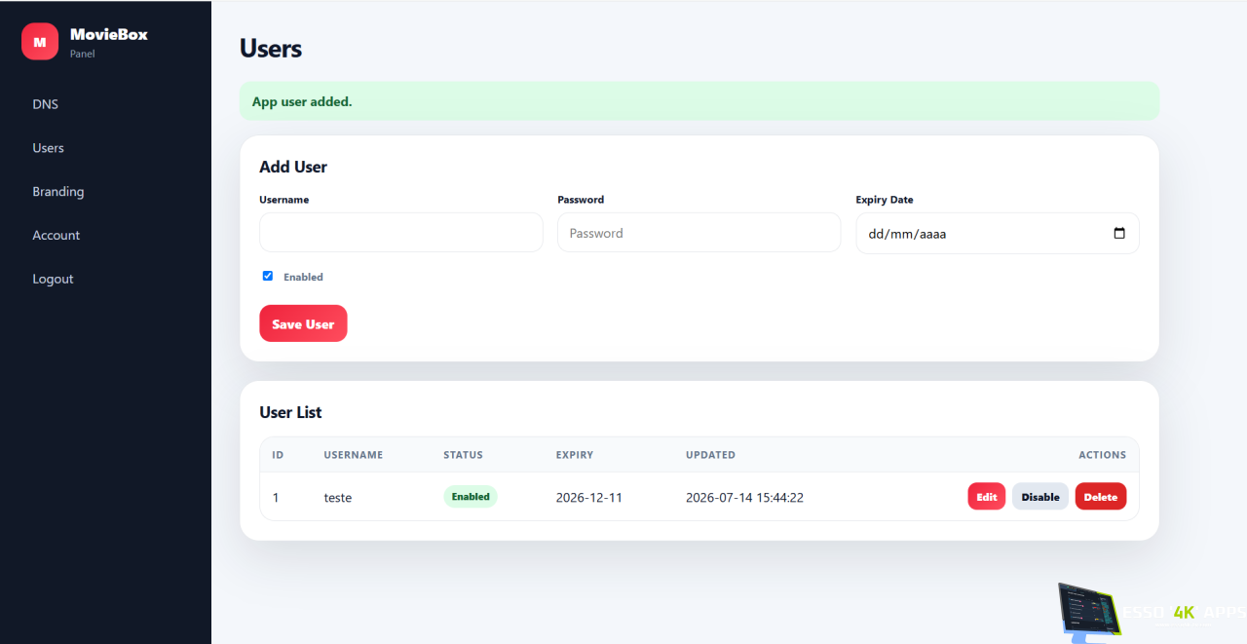The width and height of the screenshot is (1247, 644).
Task: Click the Save User button
Action: 303,323
